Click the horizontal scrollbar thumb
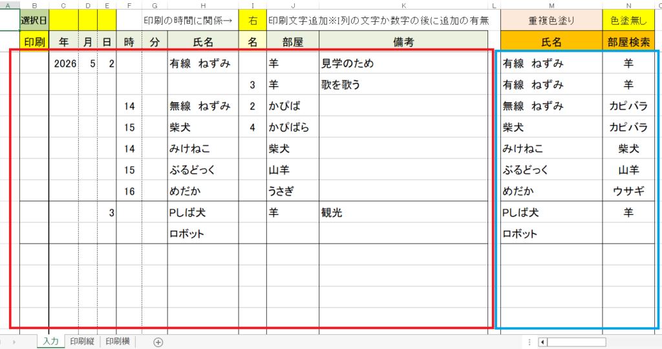 click(577, 342)
